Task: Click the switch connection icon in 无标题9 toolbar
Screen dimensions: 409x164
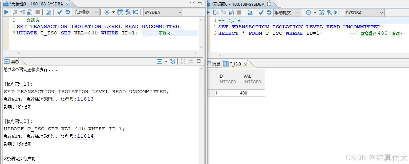Action: pos(135,12)
